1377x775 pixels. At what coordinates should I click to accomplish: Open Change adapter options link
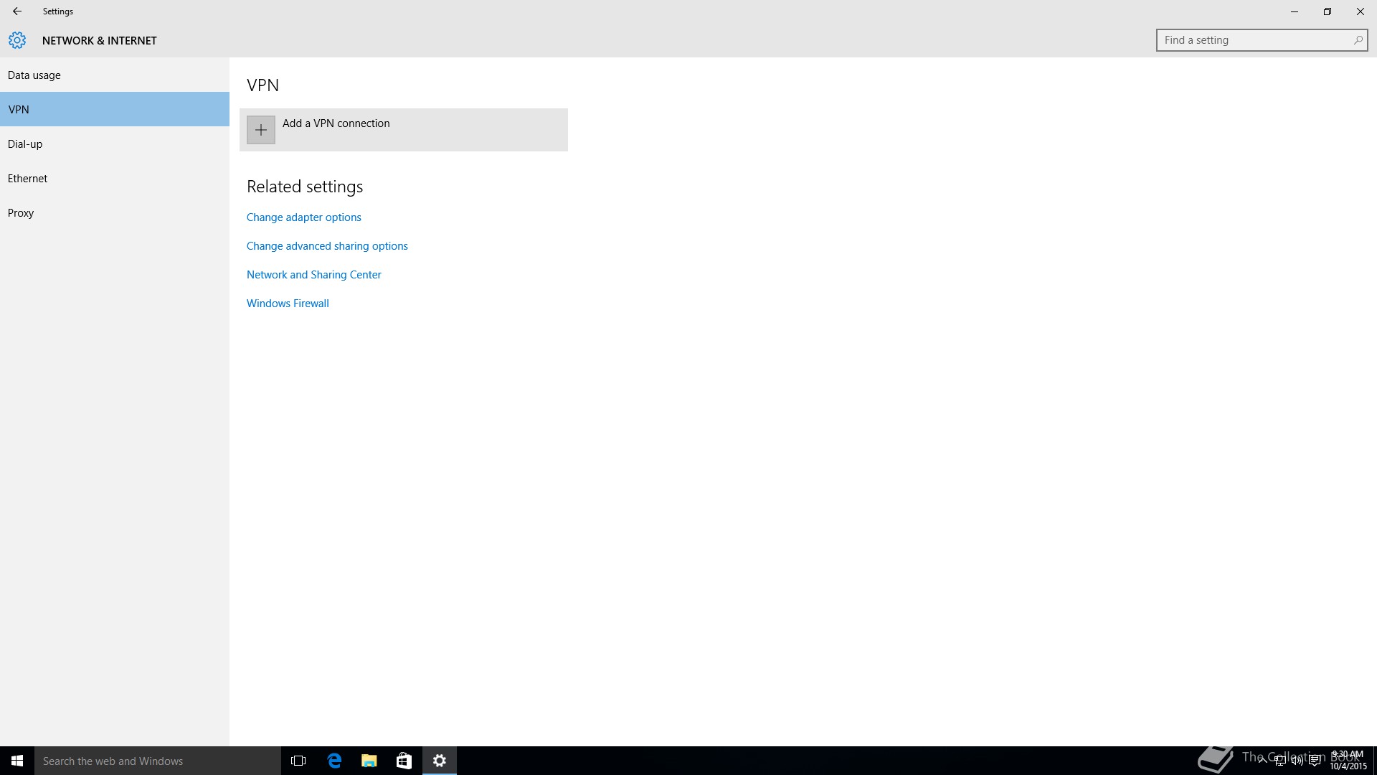(x=303, y=217)
